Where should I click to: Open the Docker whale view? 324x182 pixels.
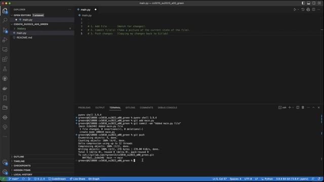(5, 88)
